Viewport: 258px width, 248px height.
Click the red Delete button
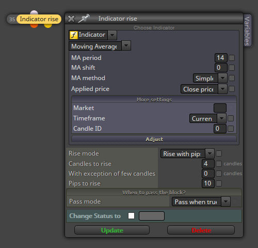point(201,230)
